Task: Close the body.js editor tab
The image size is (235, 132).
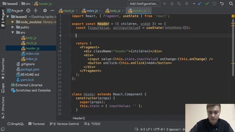Action: coord(123,11)
